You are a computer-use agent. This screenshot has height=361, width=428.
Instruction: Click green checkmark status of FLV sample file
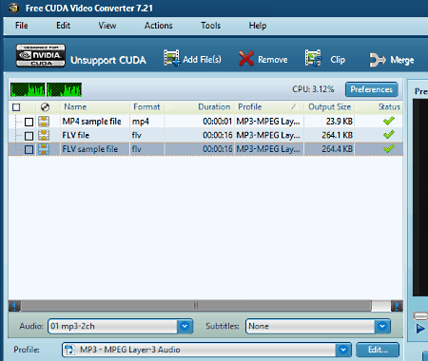[x=389, y=148]
